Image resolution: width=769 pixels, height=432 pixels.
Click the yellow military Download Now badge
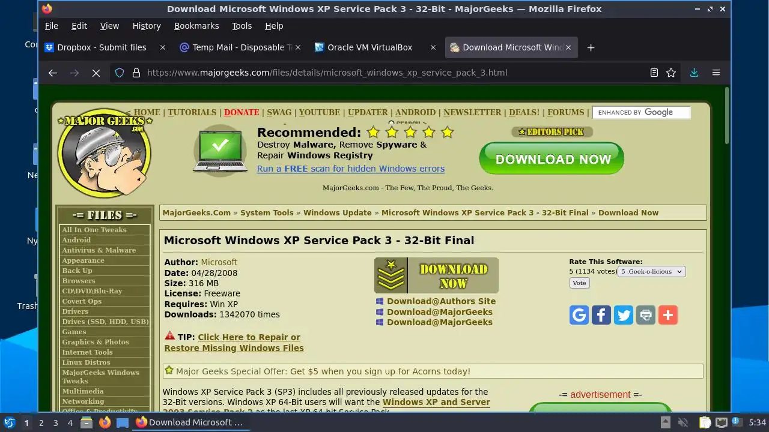tap(436, 275)
